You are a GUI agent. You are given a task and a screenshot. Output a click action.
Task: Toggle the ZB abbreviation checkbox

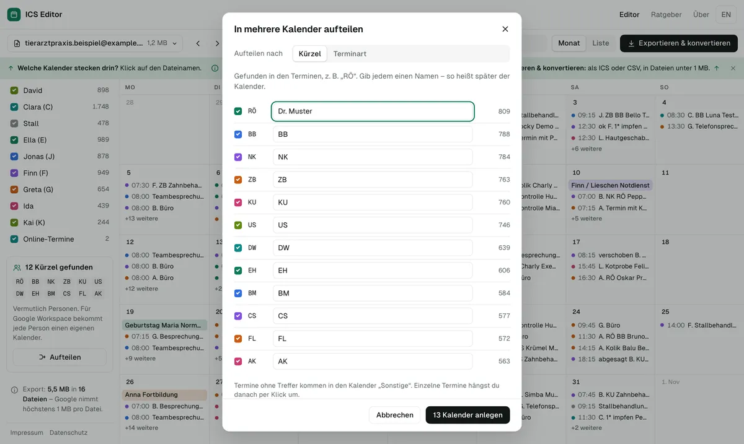(x=238, y=180)
